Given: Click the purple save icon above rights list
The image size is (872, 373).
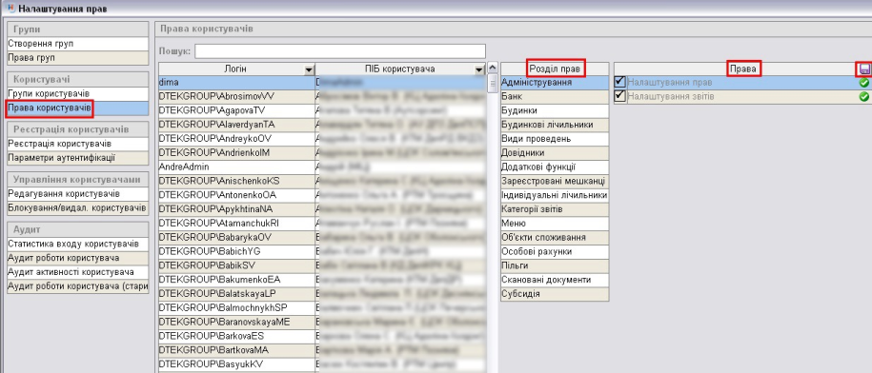Looking at the screenshot, I should (864, 69).
